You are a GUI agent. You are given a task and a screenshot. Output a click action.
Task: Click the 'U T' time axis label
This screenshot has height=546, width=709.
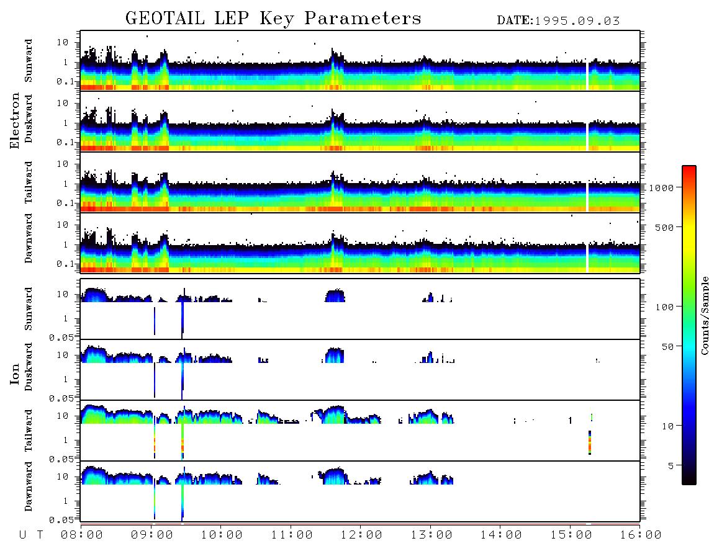click(x=32, y=535)
